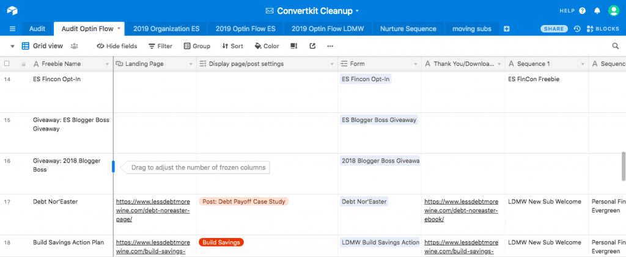
Task: Open Sequence 1 column dropdown arrow
Action: [x=583, y=63]
